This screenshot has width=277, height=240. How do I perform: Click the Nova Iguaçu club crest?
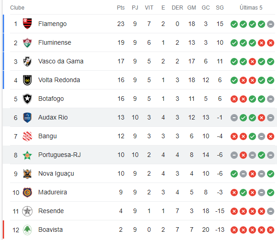pyautogui.click(x=27, y=174)
